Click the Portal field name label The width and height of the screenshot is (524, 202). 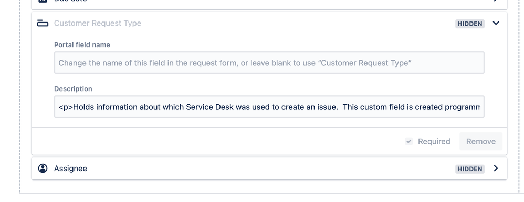pos(82,44)
